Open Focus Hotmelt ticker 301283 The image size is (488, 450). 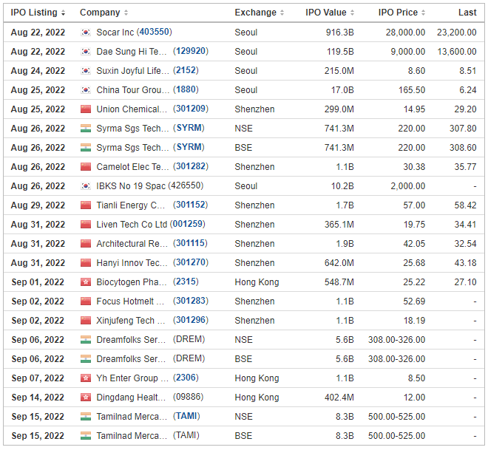191,301
